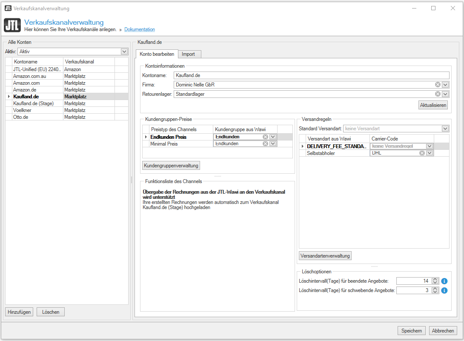Open the Standard Versandart dropdown

445,128
